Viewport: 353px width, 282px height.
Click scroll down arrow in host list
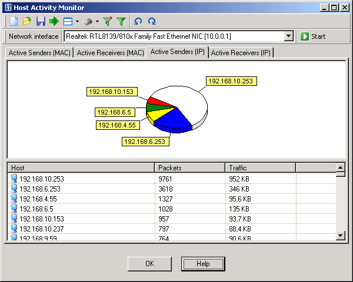click(x=341, y=235)
